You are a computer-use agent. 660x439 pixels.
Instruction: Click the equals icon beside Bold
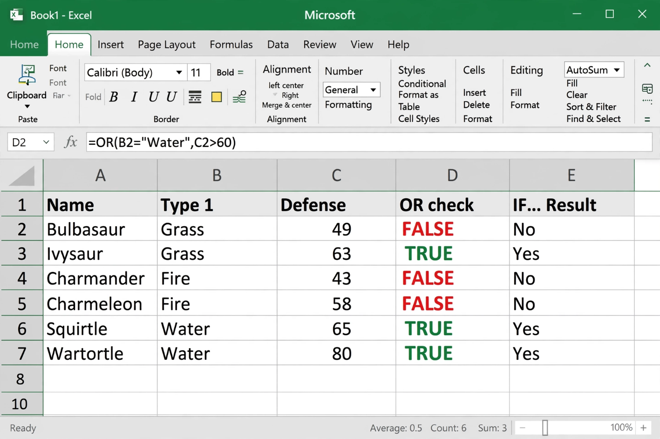240,72
